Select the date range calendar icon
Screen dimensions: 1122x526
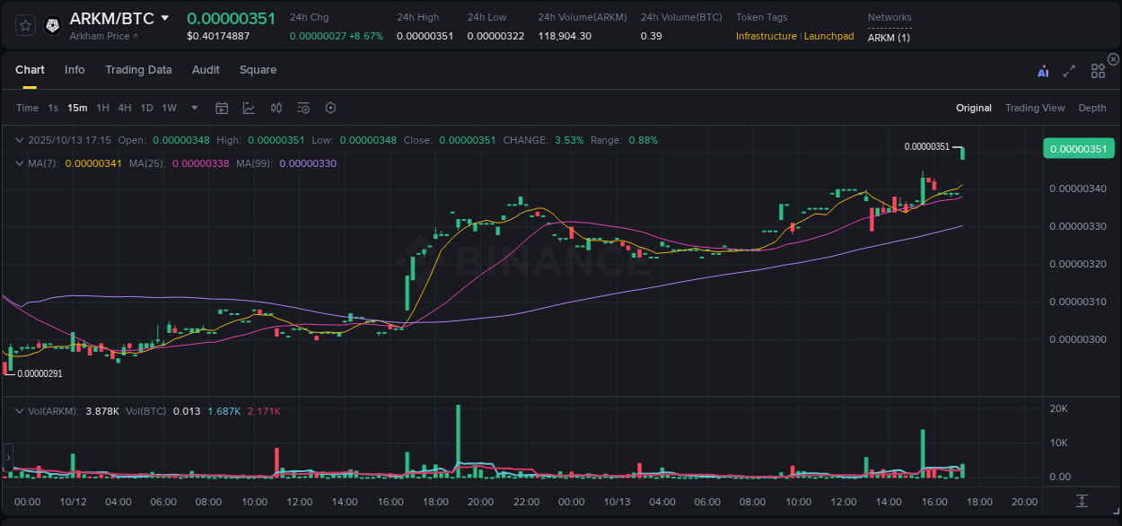222,108
